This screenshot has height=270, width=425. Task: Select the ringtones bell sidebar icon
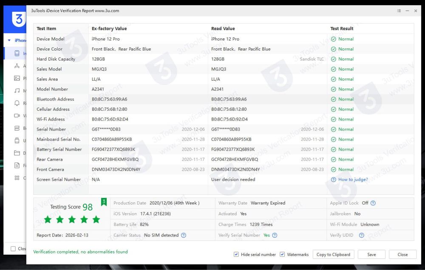pyautogui.click(x=17, y=103)
